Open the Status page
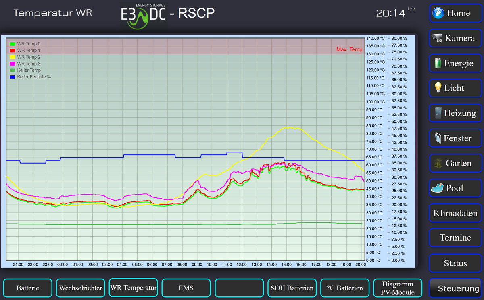Viewport: 484px width, 300px height. 455,263
